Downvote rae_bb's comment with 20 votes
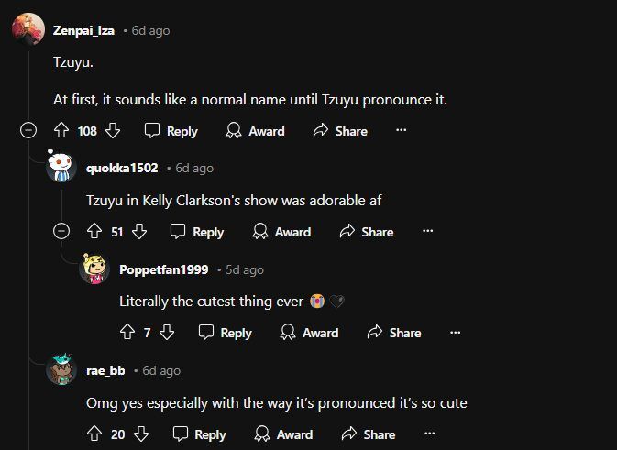 click(x=141, y=434)
